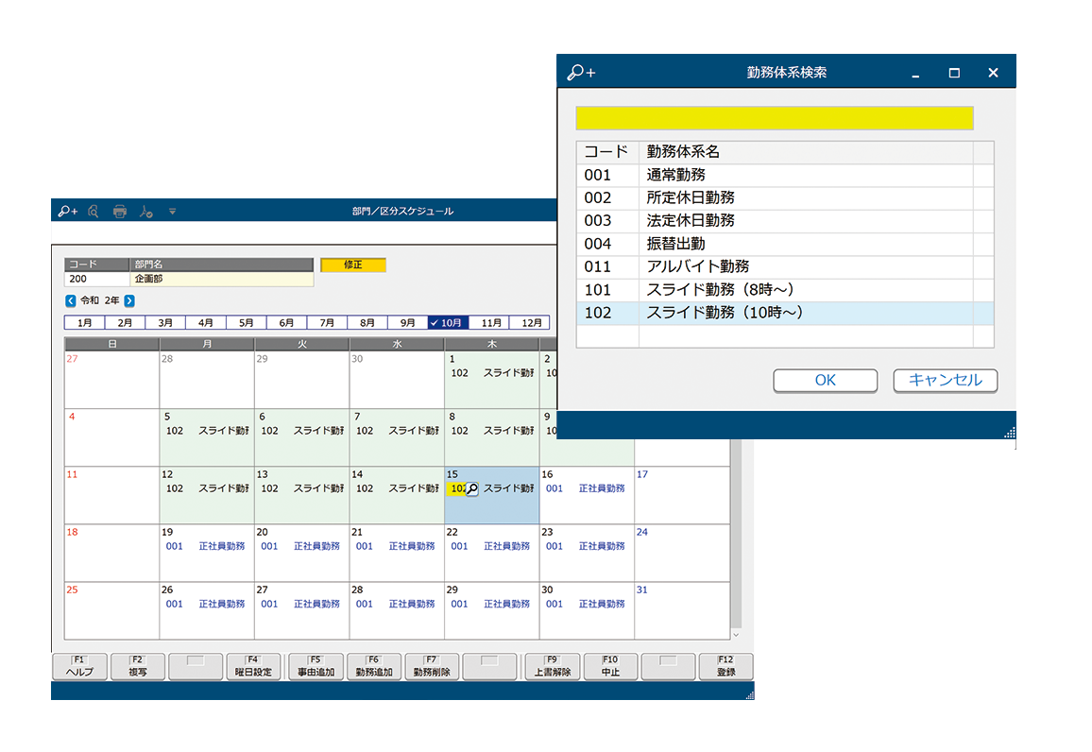Switch to the 6月 tab
Image resolution: width=1092 pixels, height=752 pixels.
pyautogui.click(x=286, y=322)
